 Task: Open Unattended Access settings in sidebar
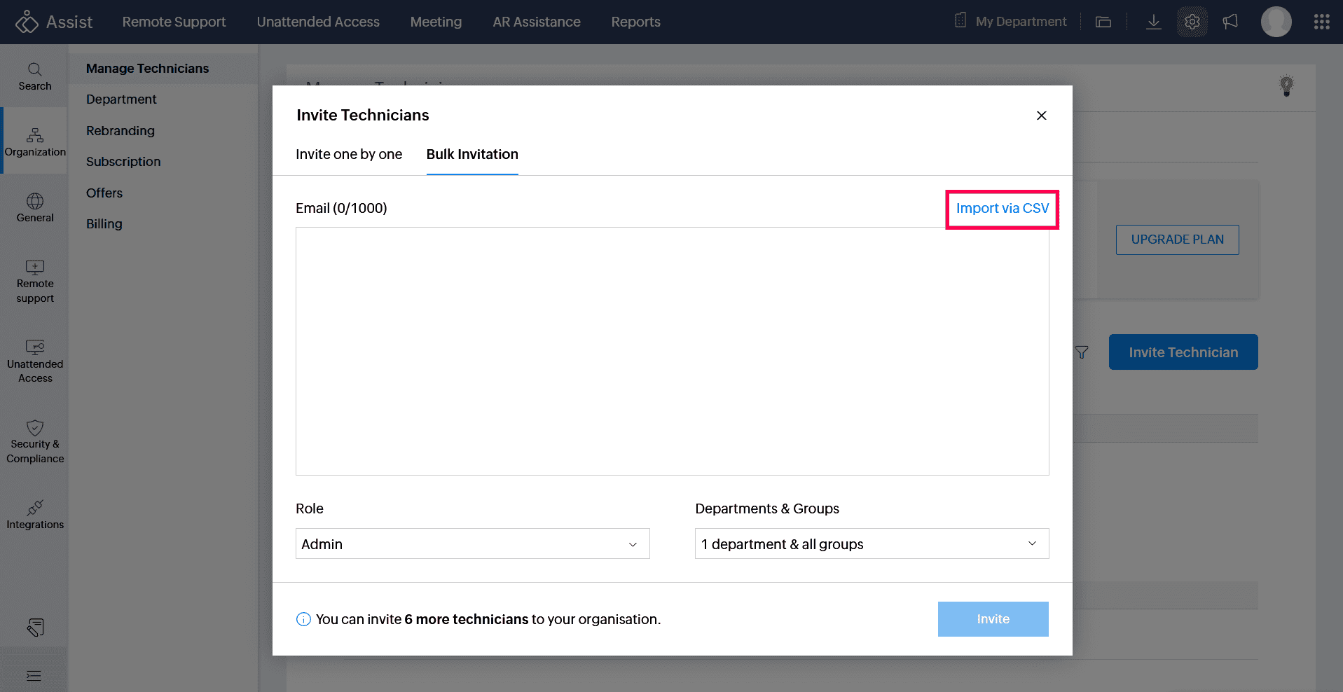pyautogui.click(x=35, y=361)
